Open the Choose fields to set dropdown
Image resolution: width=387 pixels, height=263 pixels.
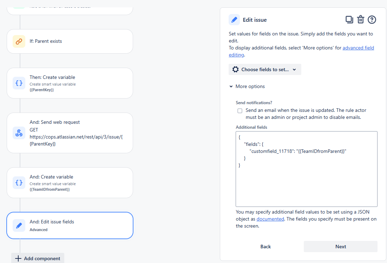click(x=265, y=69)
